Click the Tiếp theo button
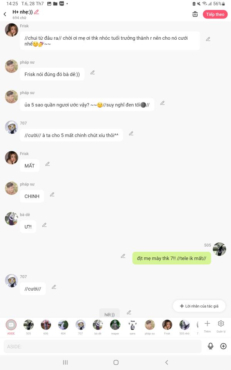The image size is (231, 370). click(215, 14)
